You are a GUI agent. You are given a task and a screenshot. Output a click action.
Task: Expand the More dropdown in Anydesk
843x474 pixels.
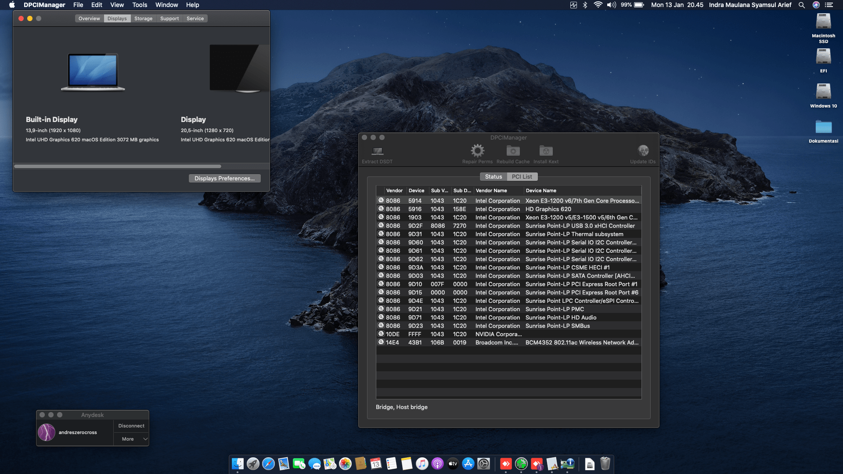[x=131, y=439]
